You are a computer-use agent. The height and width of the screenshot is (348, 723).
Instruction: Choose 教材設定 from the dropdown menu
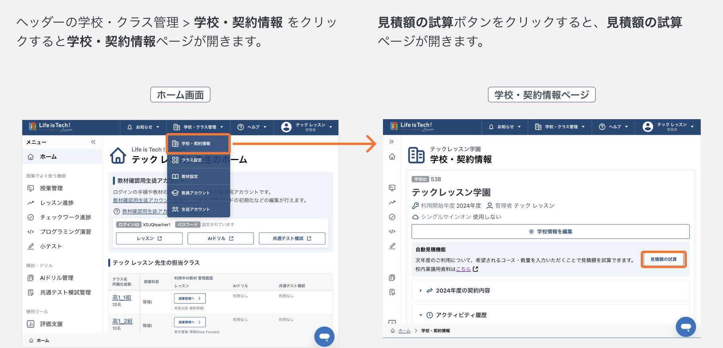199,176
